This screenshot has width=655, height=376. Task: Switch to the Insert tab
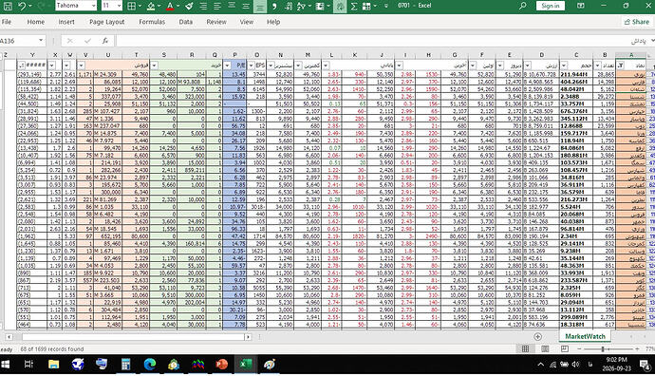tap(66, 22)
